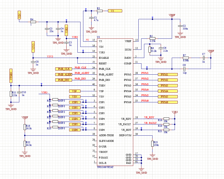This screenshot has width=224, height=179.
Task: Click the CSP2 port
Action: (75, 108)
